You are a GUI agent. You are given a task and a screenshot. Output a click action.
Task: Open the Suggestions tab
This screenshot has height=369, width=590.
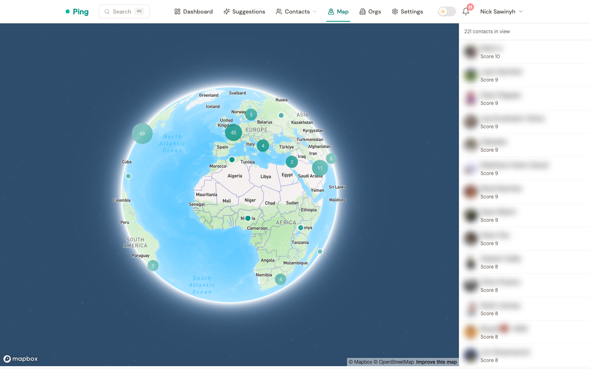click(244, 11)
